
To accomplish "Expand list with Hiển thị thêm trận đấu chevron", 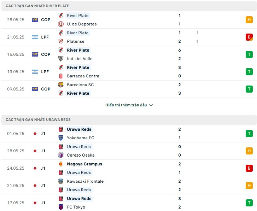I will point(151,105).
